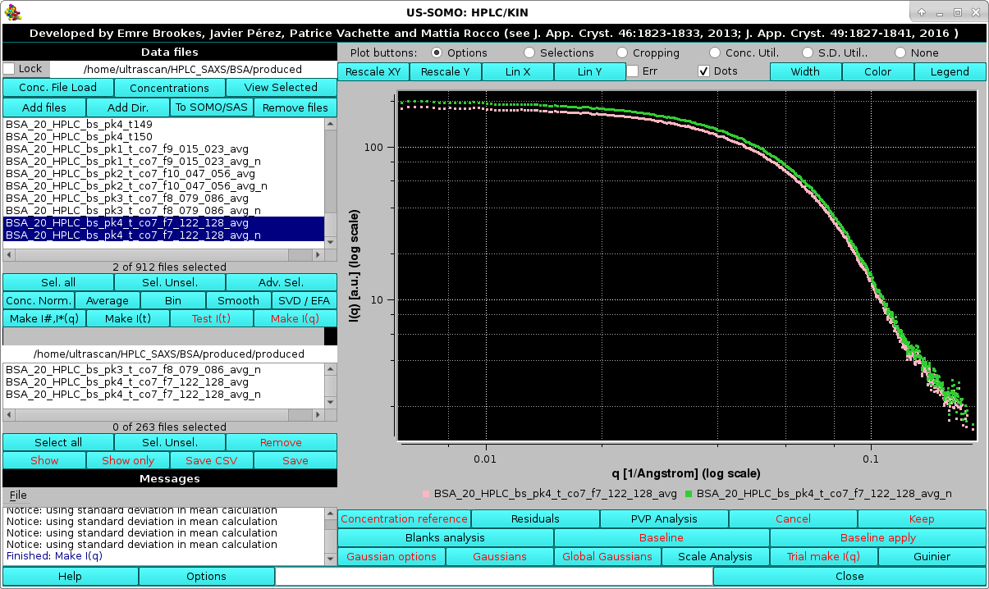Switch the X axis with Lin X
Screen dimensions: 989x589
pos(517,71)
